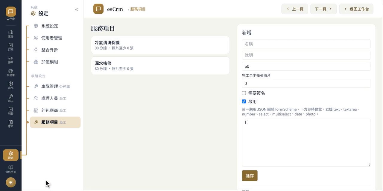
Task: Click the gear icon beside 設定 heading
Action: pyautogui.click(x=33, y=13)
